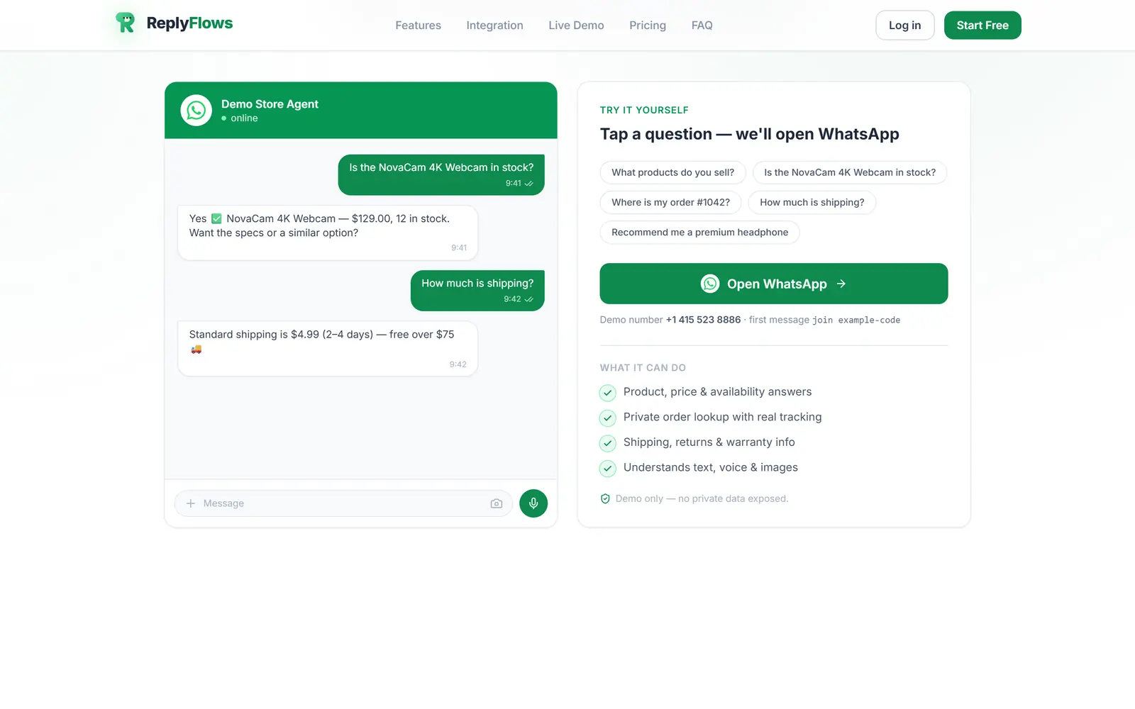Viewport: 1135px width, 709px height.
Task: Click demo number +1 415 523 8886
Action: 703,320
